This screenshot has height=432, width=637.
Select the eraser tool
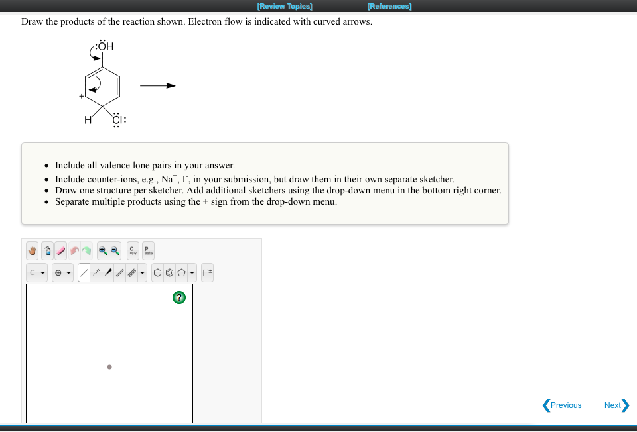click(60, 250)
